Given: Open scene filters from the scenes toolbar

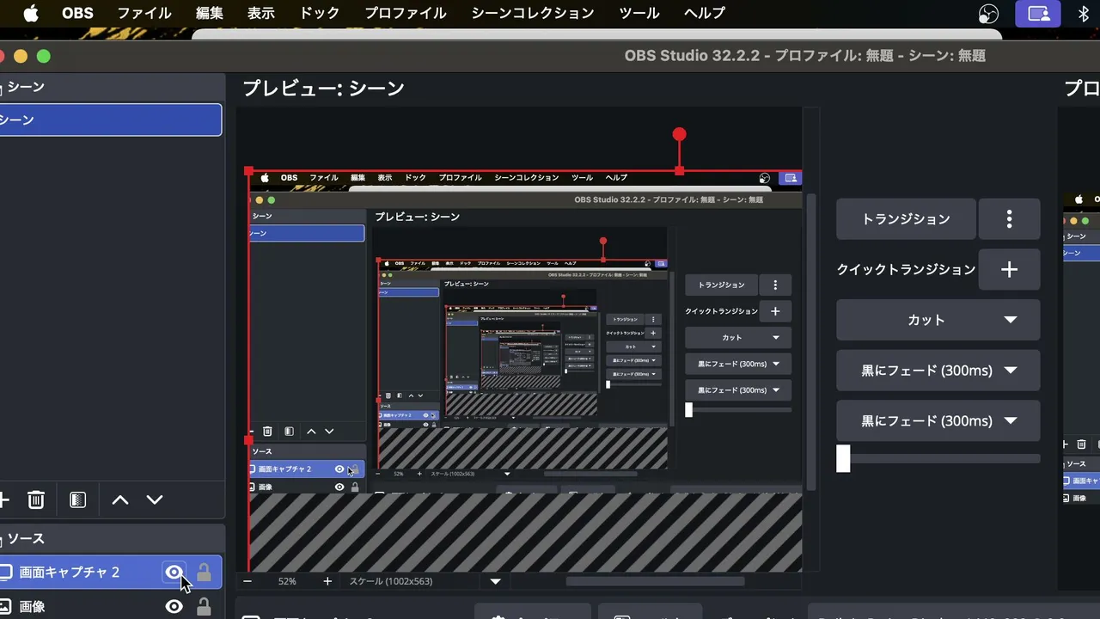Looking at the screenshot, I should [x=78, y=499].
